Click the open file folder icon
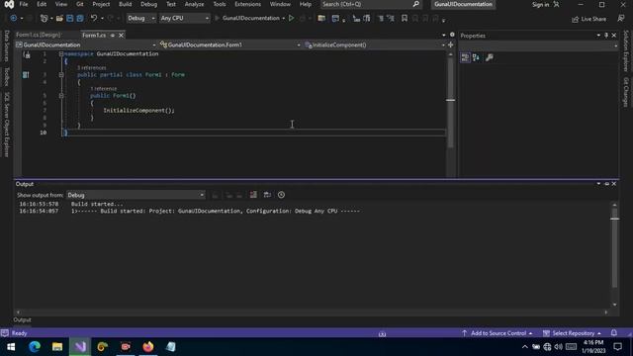The image size is (633, 356). [59, 18]
